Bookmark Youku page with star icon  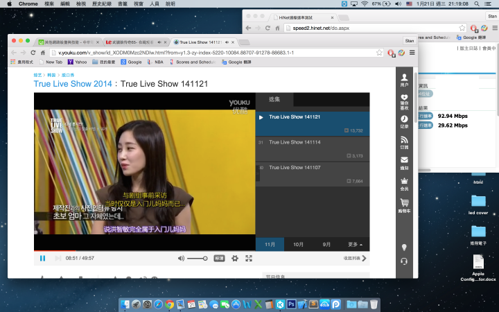tap(379, 53)
